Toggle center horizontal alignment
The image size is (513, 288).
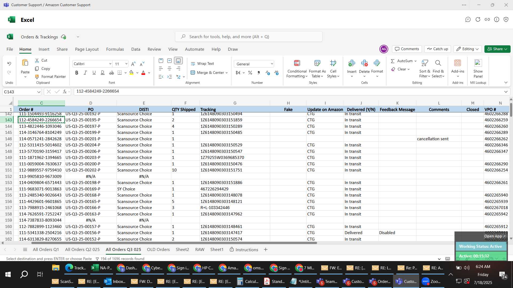[x=169, y=69]
